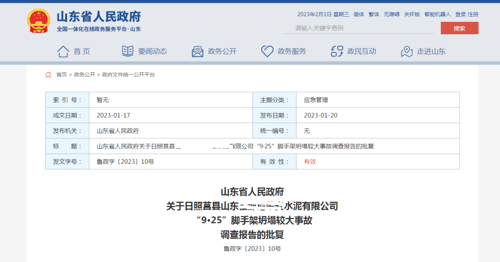Open the 要闻动态 navigation menu item
This screenshot has height=262, width=500.
[x=152, y=51]
